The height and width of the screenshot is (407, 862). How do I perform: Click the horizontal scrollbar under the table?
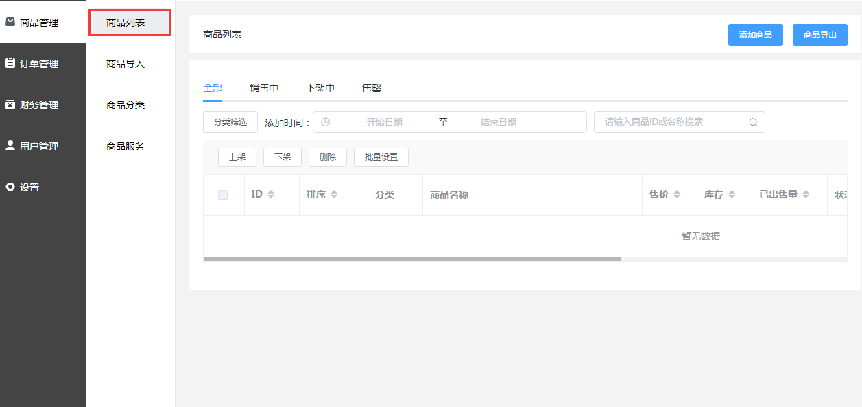click(411, 259)
